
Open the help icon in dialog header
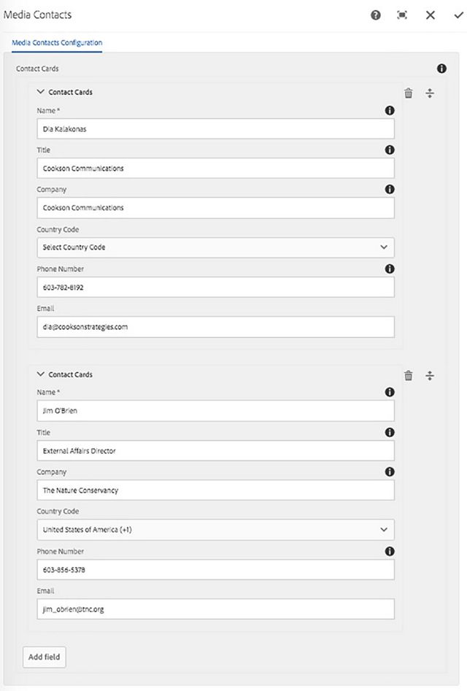point(376,15)
